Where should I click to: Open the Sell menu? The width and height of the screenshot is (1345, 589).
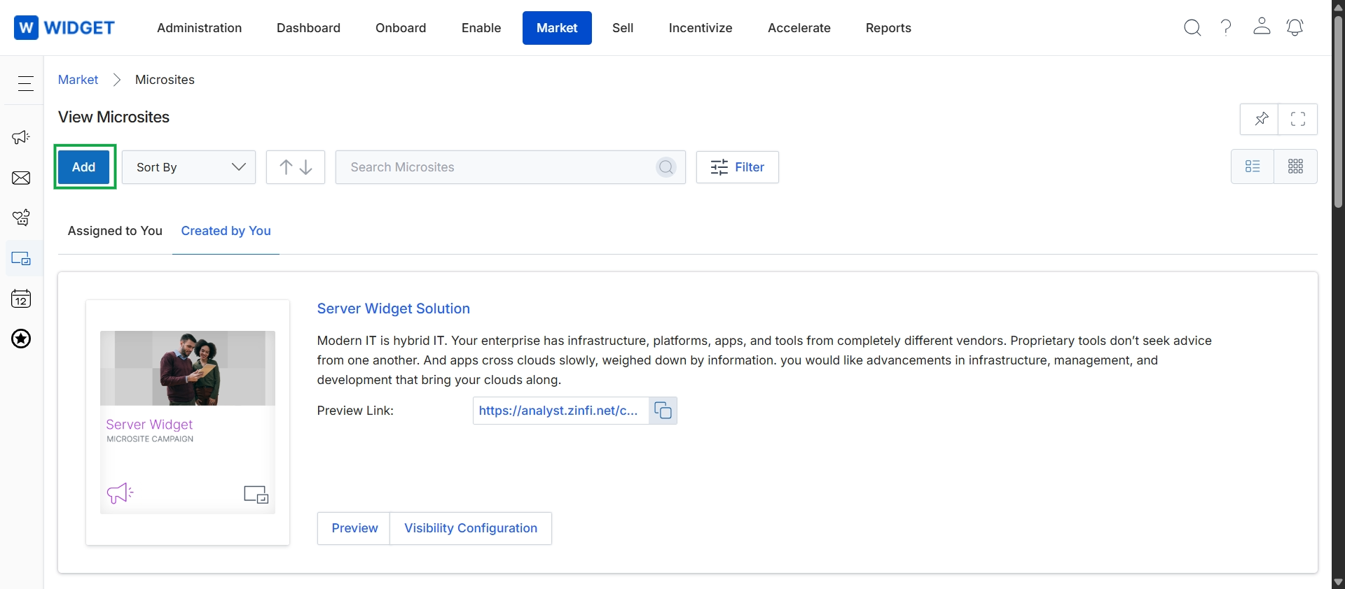pos(623,28)
